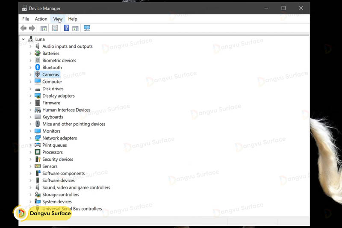Screen dimensions: 342x228
Task: Select Mice and other pointing devices label
Action: click(x=74, y=124)
